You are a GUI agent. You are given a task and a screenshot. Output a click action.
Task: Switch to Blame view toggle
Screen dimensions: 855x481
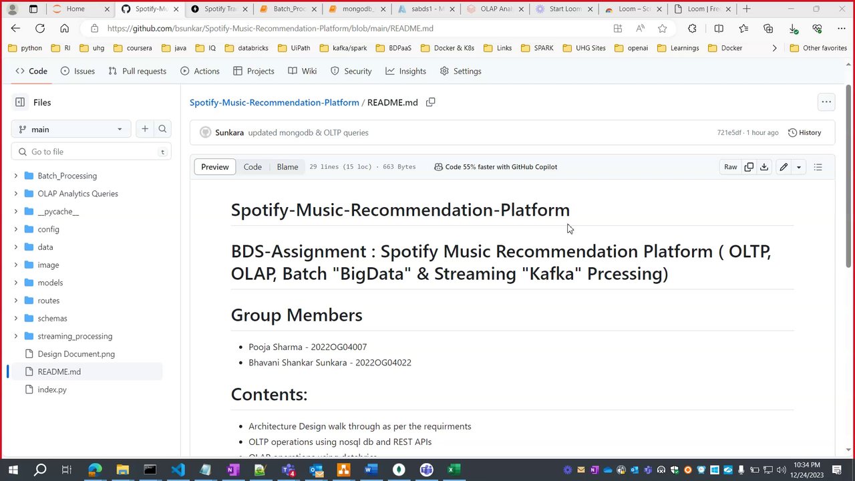click(287, 167)
